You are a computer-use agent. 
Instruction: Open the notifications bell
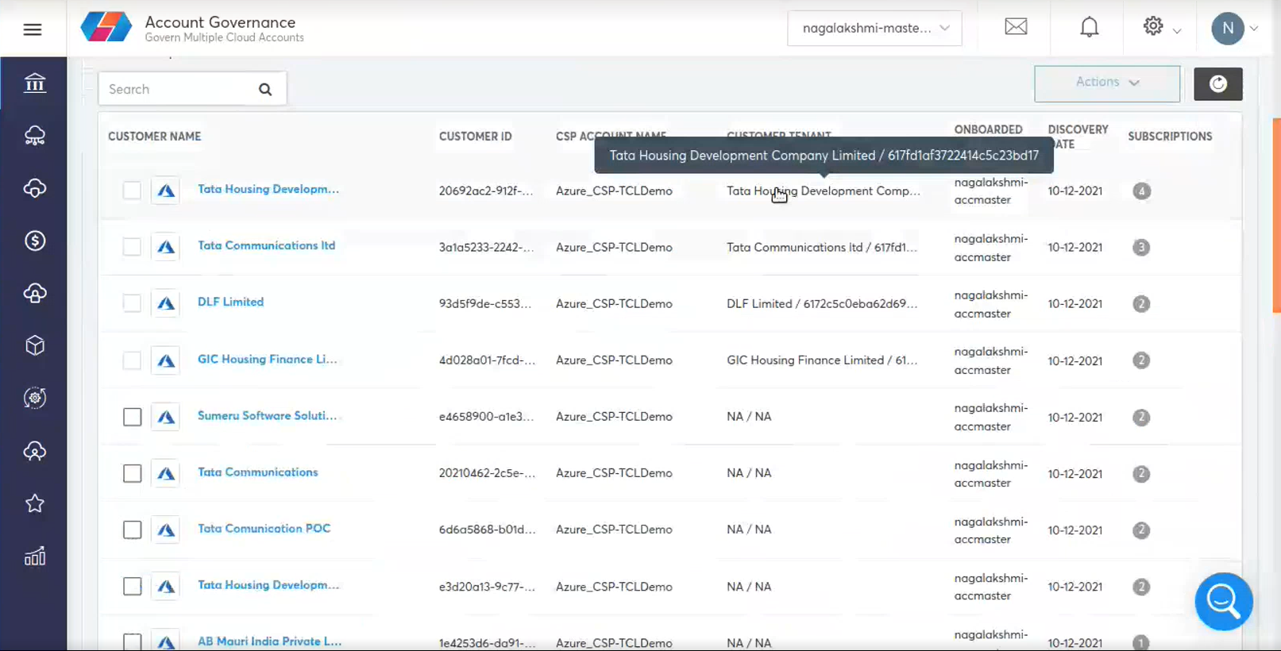click(1089, 27)
